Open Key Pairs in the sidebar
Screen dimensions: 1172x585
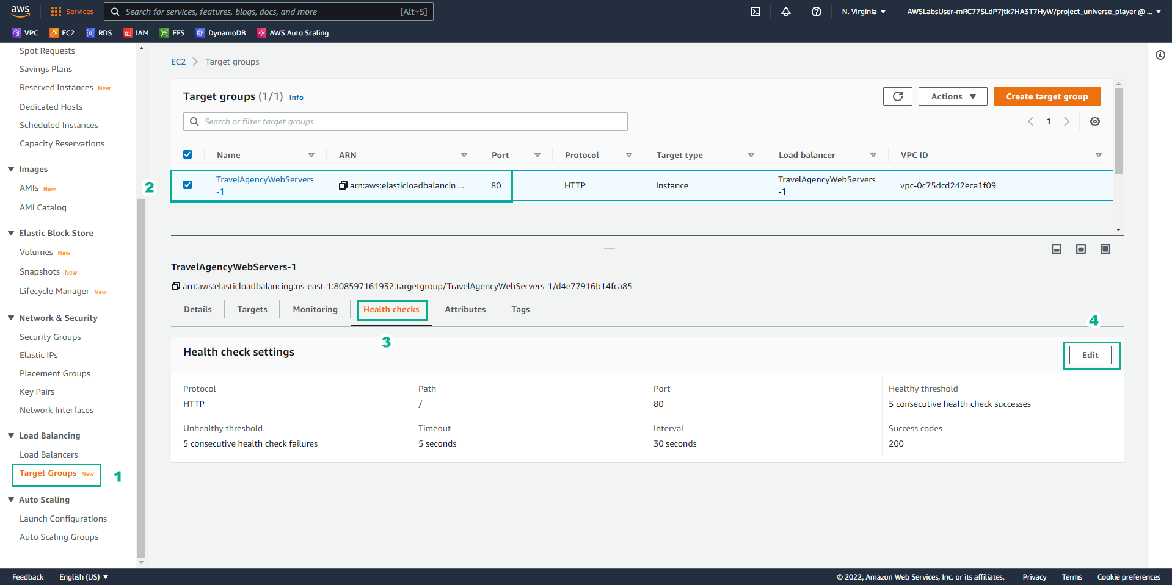[37, 392]
